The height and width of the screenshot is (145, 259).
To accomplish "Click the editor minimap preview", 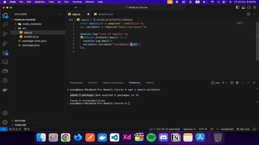I will click(240, 23).
